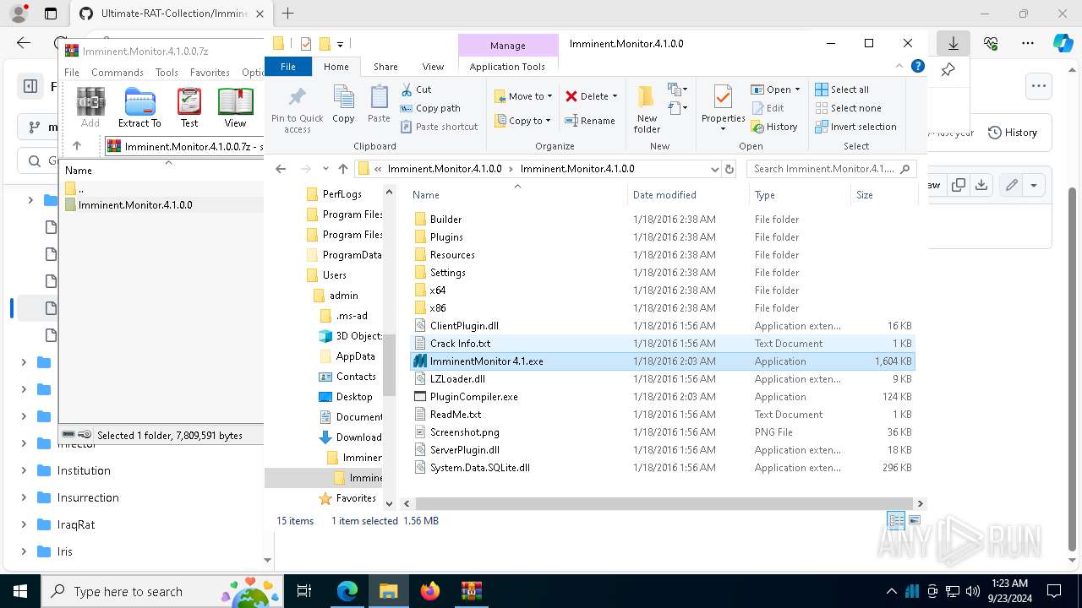Image resolution: width=1082 pixels, height=608 pixels.
Task: Click View icon in WinRAR window
Action: click(235, 107)
